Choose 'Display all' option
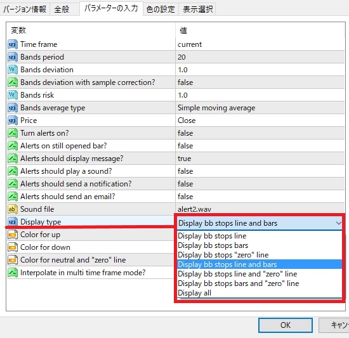The width and height of the screenshot is (349, 338). click(260, 293)
